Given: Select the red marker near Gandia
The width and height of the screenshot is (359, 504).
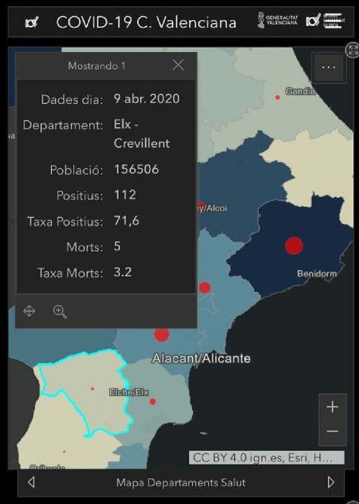Looking at the screenshot, I should click(x=278, y=97).
